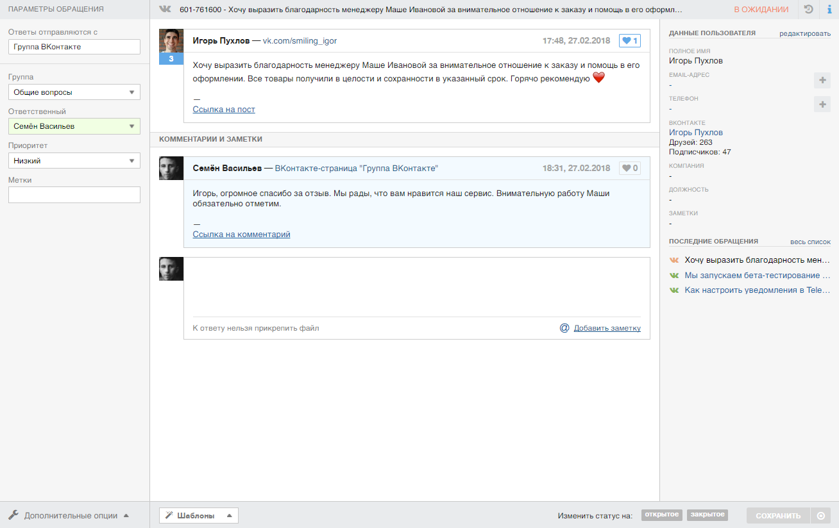Open the Ссылка на комментарий link
This screenshot has height=528, width=839.
(x=242, y=235)
